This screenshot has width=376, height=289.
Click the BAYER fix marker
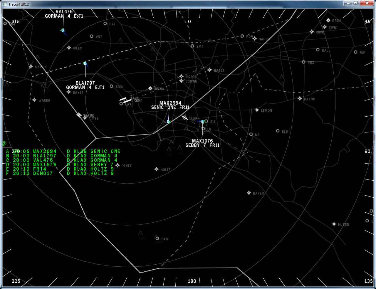tap(249, 193)
